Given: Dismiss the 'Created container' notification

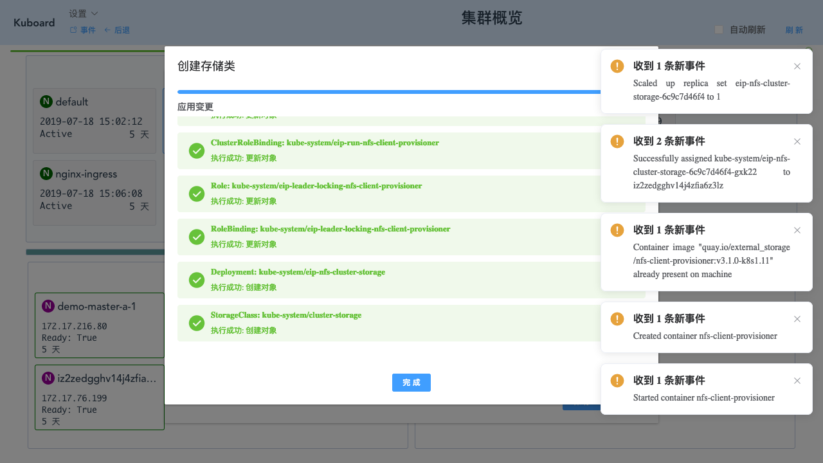Looking at the screenshot, I should coord(797,319).
